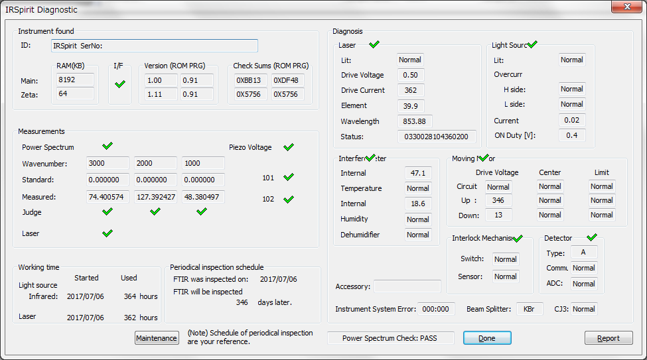Click Interferometer Internal value 47.1
Screen dimensions: 647x360
[419, 173]
